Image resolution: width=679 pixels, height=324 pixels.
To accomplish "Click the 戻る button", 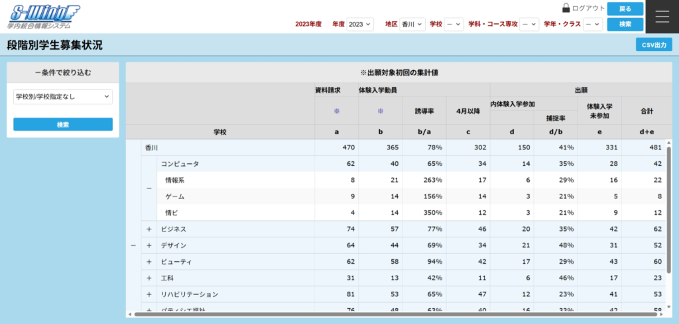I will coord(625,9).
